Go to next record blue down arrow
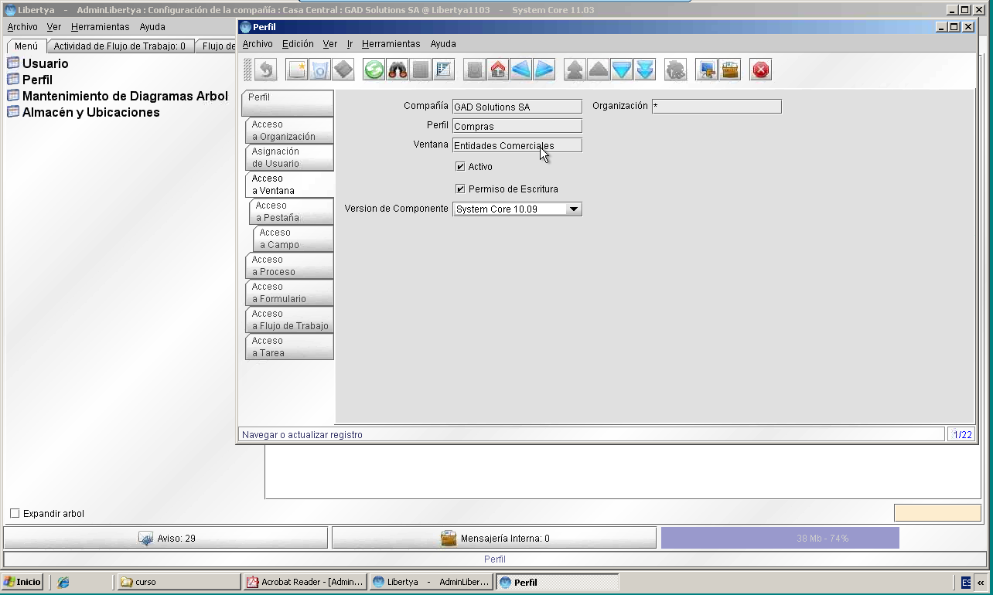The height and width of the screenshot is (595, 993). click(x=622, y=70)
